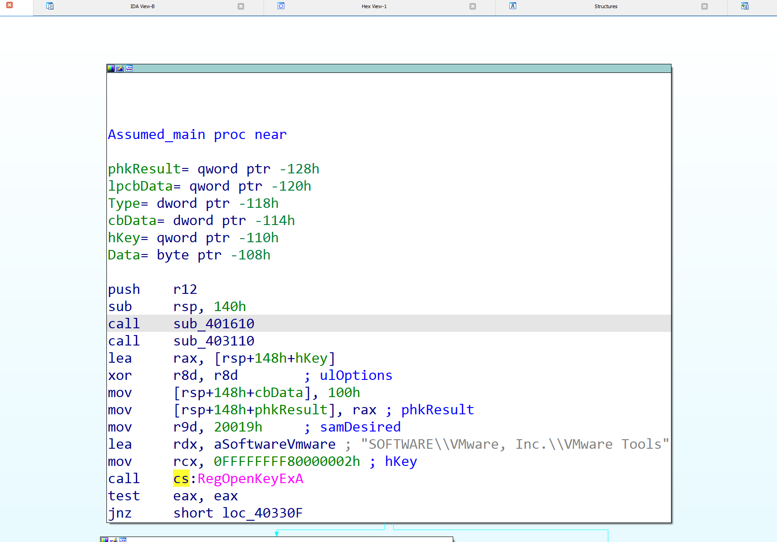
Task: Select the aSoftwareVmware string reference
Action: pyautogui.click(x=275, y=444)
